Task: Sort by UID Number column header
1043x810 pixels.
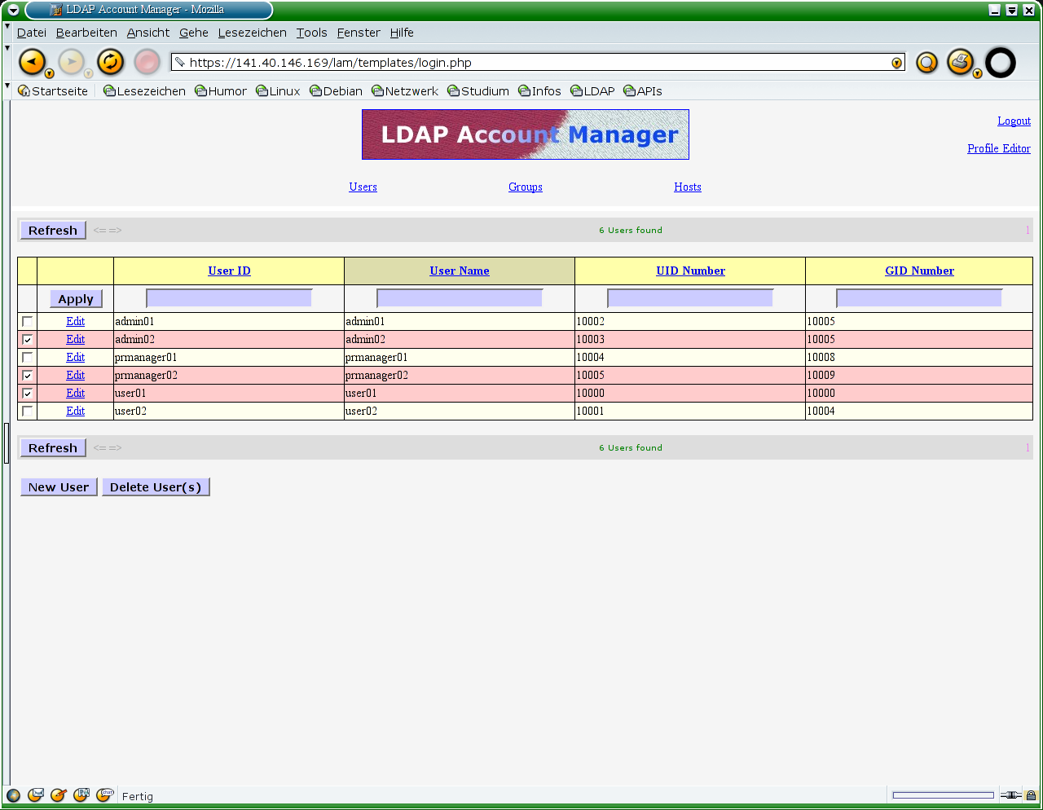Action: pyautogui.click(x=691, y=271)
